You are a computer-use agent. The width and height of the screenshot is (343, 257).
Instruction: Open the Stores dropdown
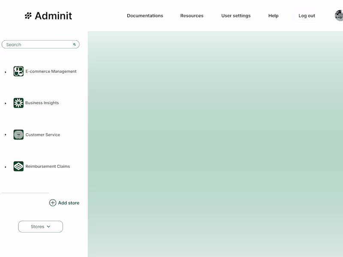pyautogui.click(x=40, y=227)
